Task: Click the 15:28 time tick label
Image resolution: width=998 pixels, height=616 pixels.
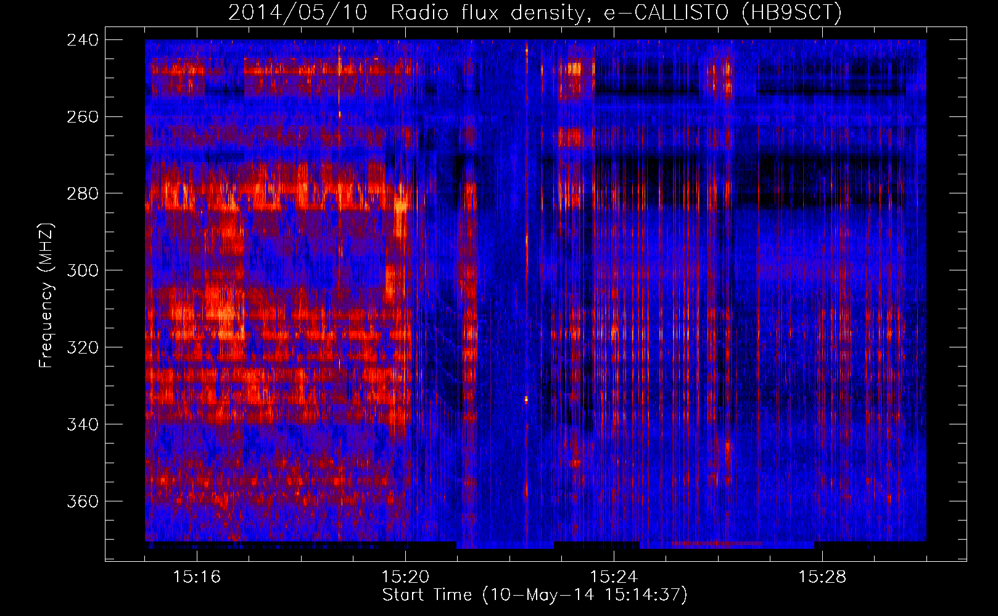Action: [x=822, y=577]
